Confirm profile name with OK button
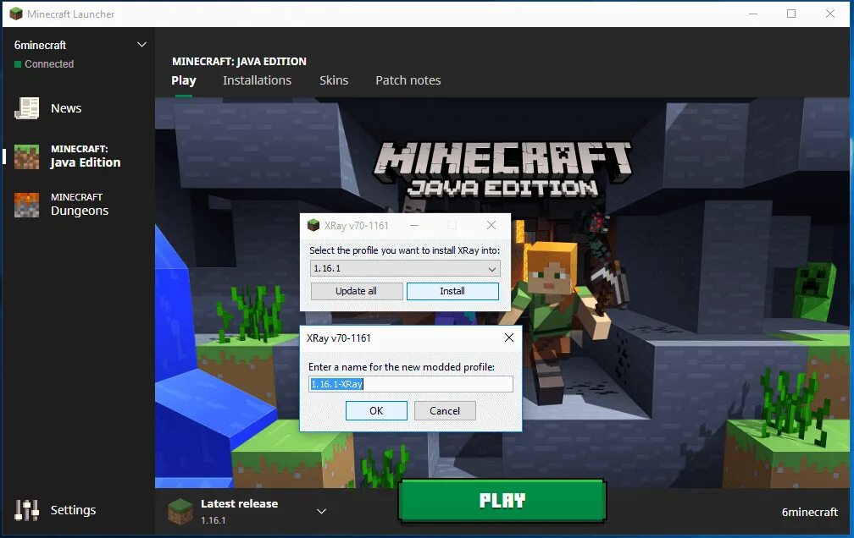 click(376, 411)
